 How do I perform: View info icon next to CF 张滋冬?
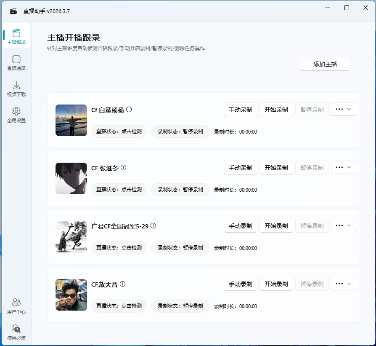(x=122, y=167)
